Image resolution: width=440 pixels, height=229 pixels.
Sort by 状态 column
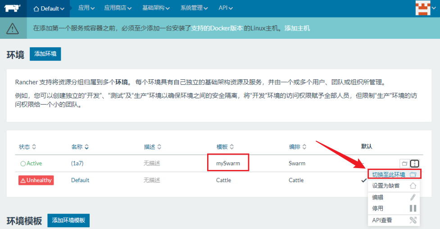27,147
